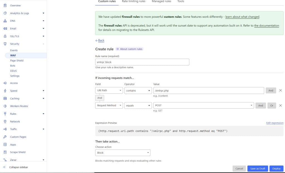Click the Edit expression link

pos(275,123)
